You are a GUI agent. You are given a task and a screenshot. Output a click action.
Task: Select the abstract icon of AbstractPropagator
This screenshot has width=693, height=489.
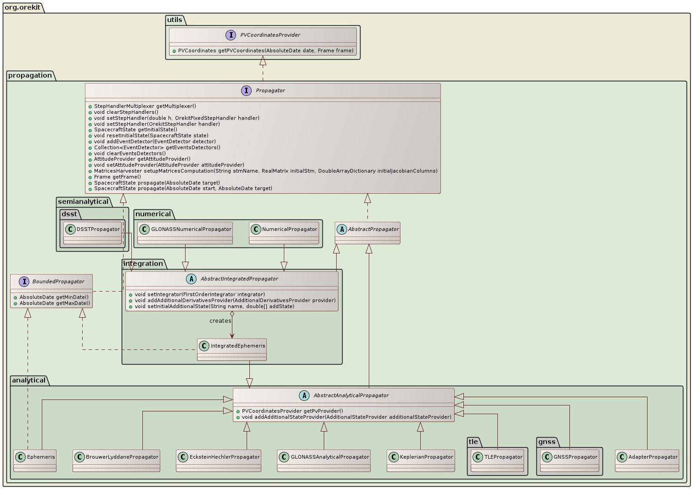(x=342, y=229)
